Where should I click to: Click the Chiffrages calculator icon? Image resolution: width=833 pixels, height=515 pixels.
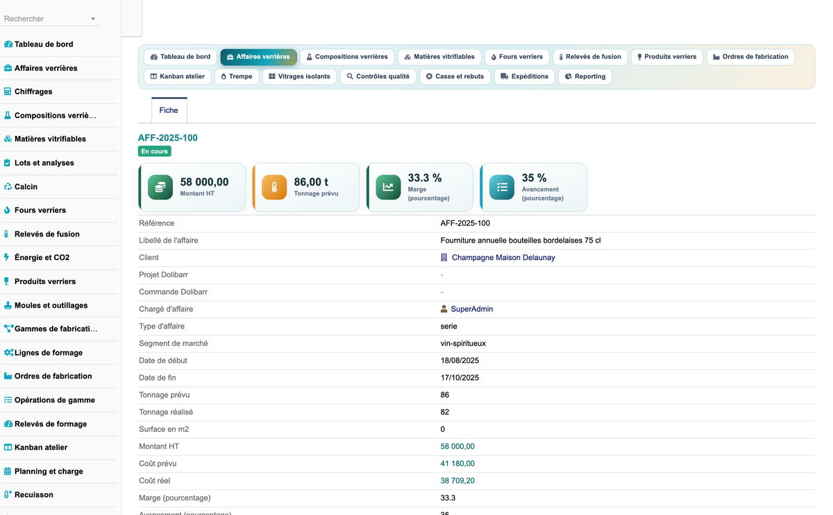tap(8, 91)
